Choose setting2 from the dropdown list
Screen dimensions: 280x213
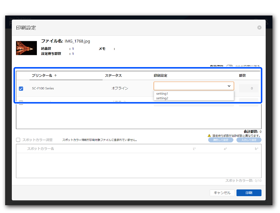162,98
